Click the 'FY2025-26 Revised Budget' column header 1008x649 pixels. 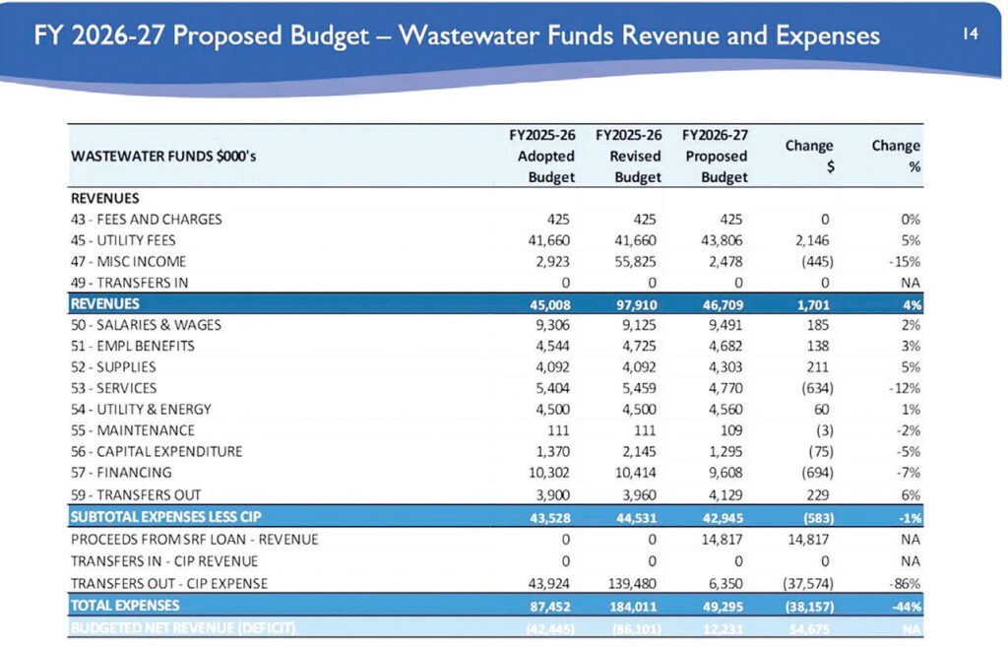[628, 157]
